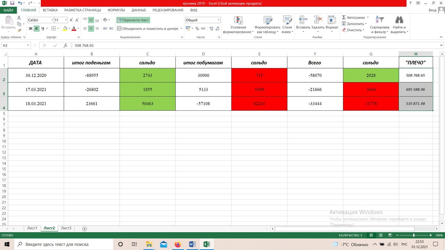Apply percent style with the % icon

[x=197, y=29]
